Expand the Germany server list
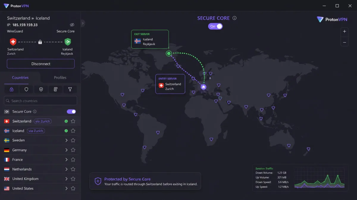Screen dimensions: 357x200 tap(66, 150)
